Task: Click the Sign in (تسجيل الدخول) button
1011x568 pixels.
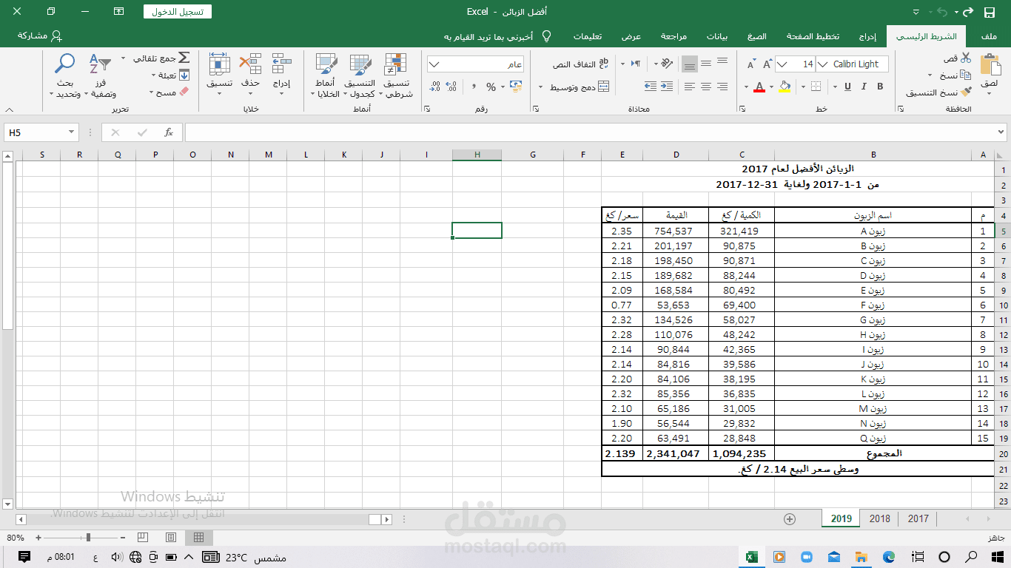Action: click(x=178, y=12)
